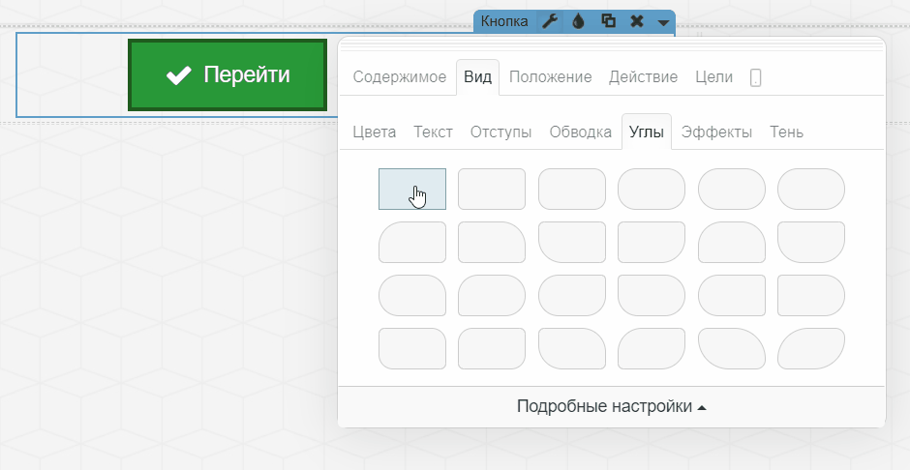Switch to the Положение tab
Screen dimensions: 910x470
[550, 77]
